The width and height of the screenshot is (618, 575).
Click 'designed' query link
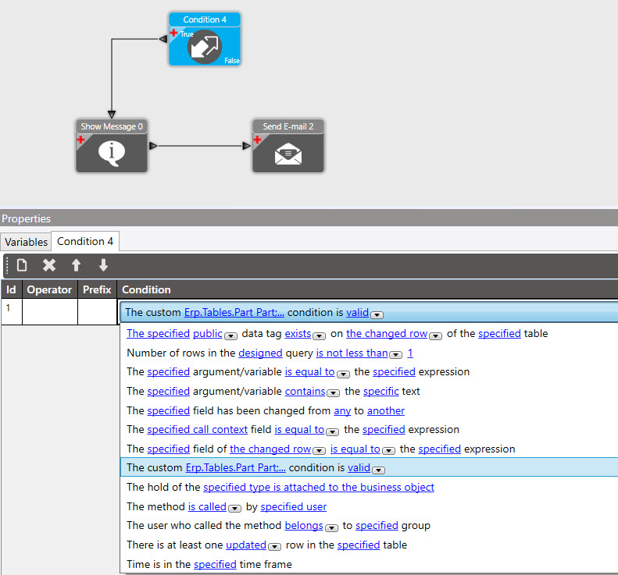[260, 353]
